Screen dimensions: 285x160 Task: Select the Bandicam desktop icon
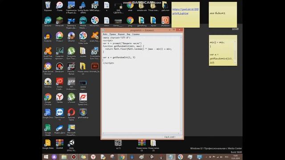click(x=59, y=68)
